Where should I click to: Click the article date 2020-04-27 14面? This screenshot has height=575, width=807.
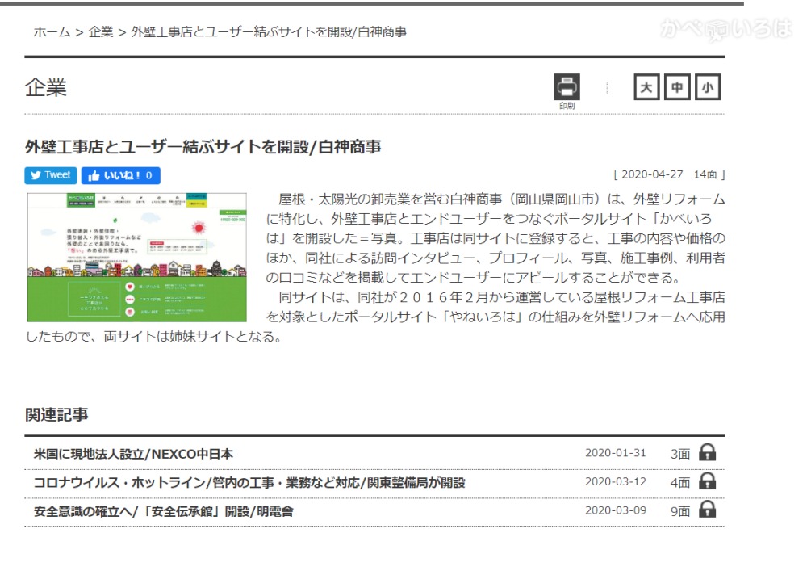pyautogui.click(x=669, y=174)
